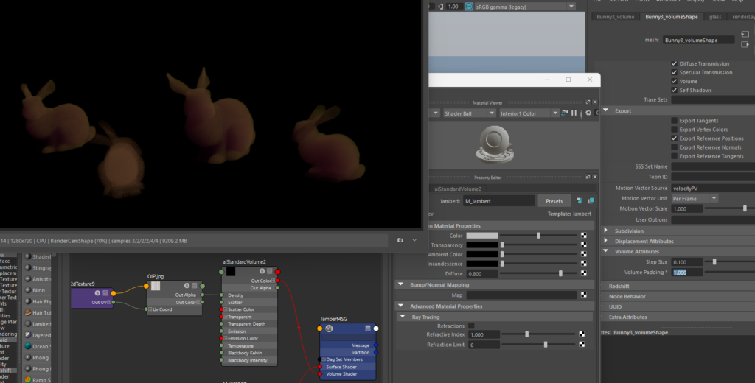Click the Ambient Color map checker button
Screen dimensions: 755x383
coord(584,254)
